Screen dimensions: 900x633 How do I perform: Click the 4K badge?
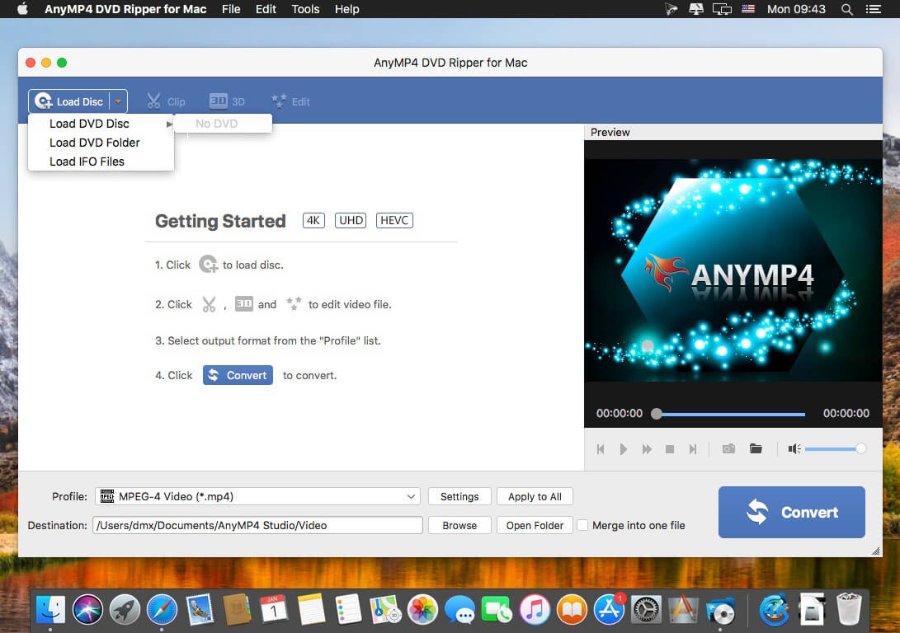coord(313,220)
